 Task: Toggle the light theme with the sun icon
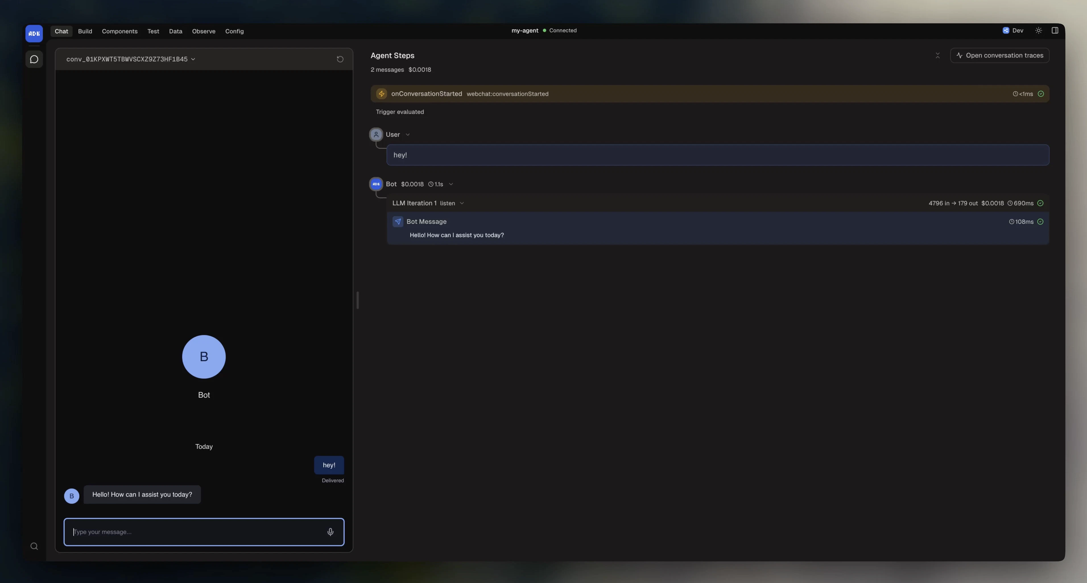click(1038, 30)
